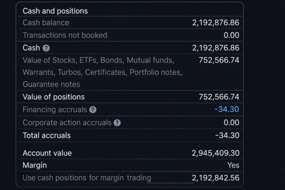285x190 pixels.
Task: Click the margin trading amount 2,192,842.56
Action: 216,178
